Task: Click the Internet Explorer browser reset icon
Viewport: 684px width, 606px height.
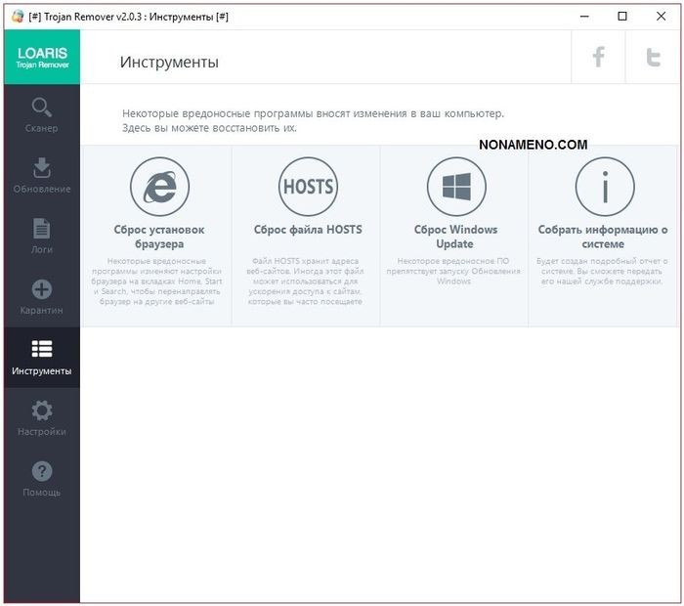Action: [x=158, y=186]
